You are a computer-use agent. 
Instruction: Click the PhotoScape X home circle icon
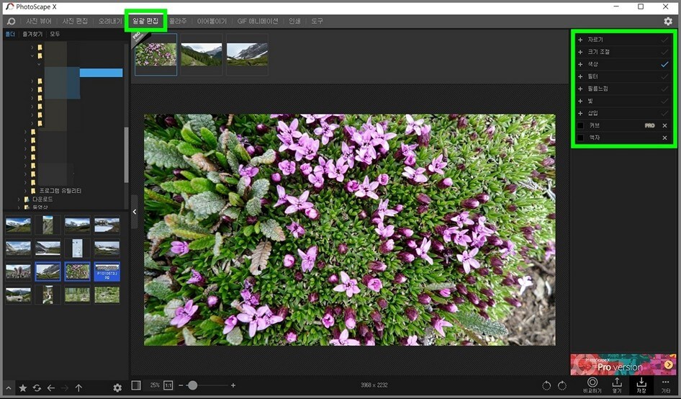11,22
